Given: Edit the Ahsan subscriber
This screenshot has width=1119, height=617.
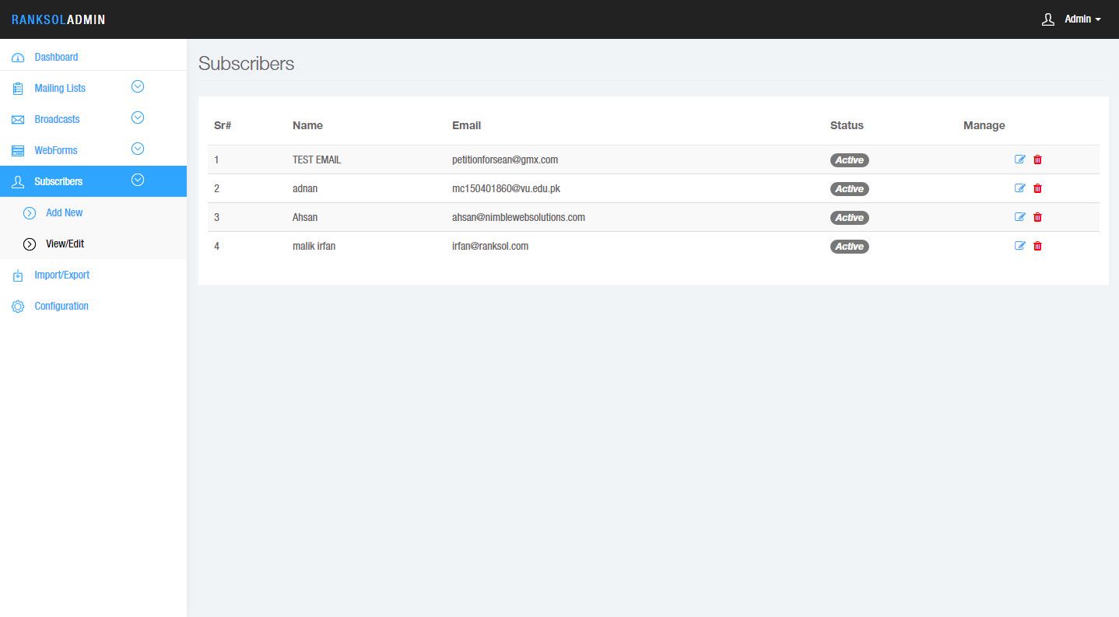Looking at the screenshot, I should point(1020,217).
